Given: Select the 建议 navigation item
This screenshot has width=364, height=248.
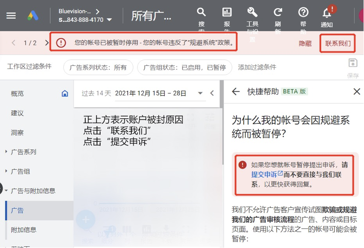Looking at the screenshot, I should tap(17, 113).
